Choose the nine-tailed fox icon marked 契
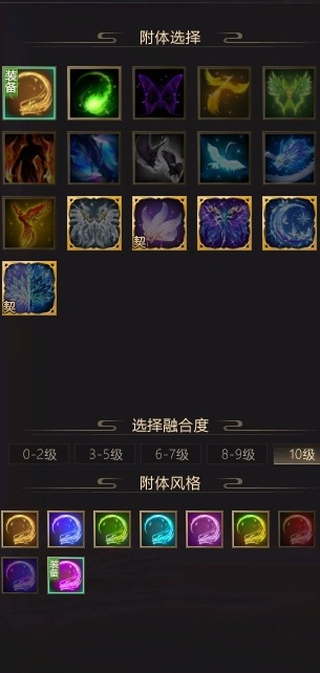This screenshot has height=673, width=320. [159, 223]
